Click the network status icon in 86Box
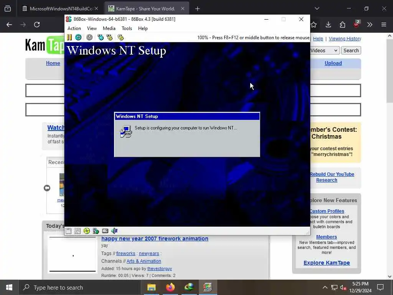This screenshot has height=295, width=393. click(x=96, y=231)
